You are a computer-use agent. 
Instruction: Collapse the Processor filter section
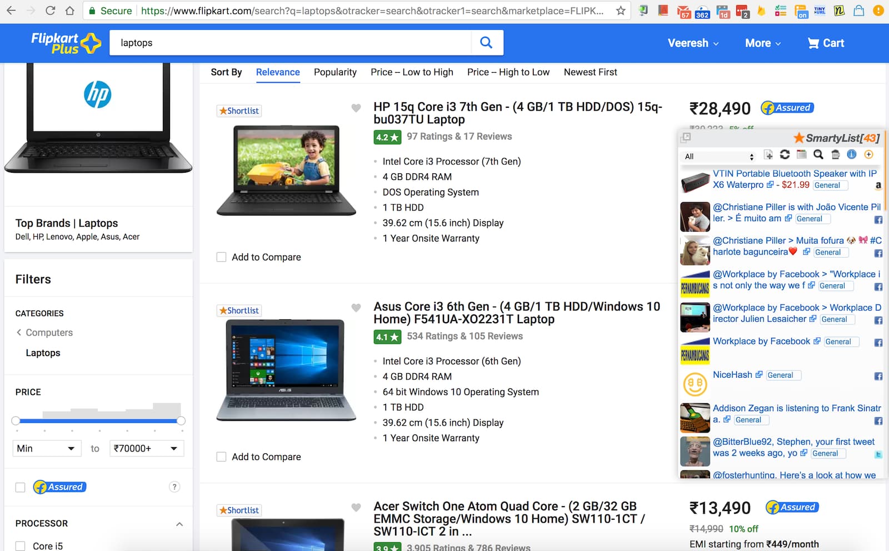coord(179,524)
